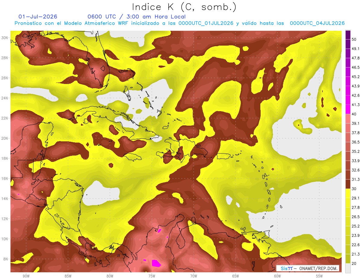Select the 39.1 value on the color scale

pos(356,123)
